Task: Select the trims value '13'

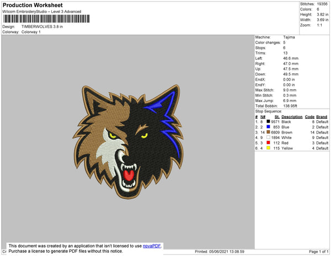Action: pos(285,53)
